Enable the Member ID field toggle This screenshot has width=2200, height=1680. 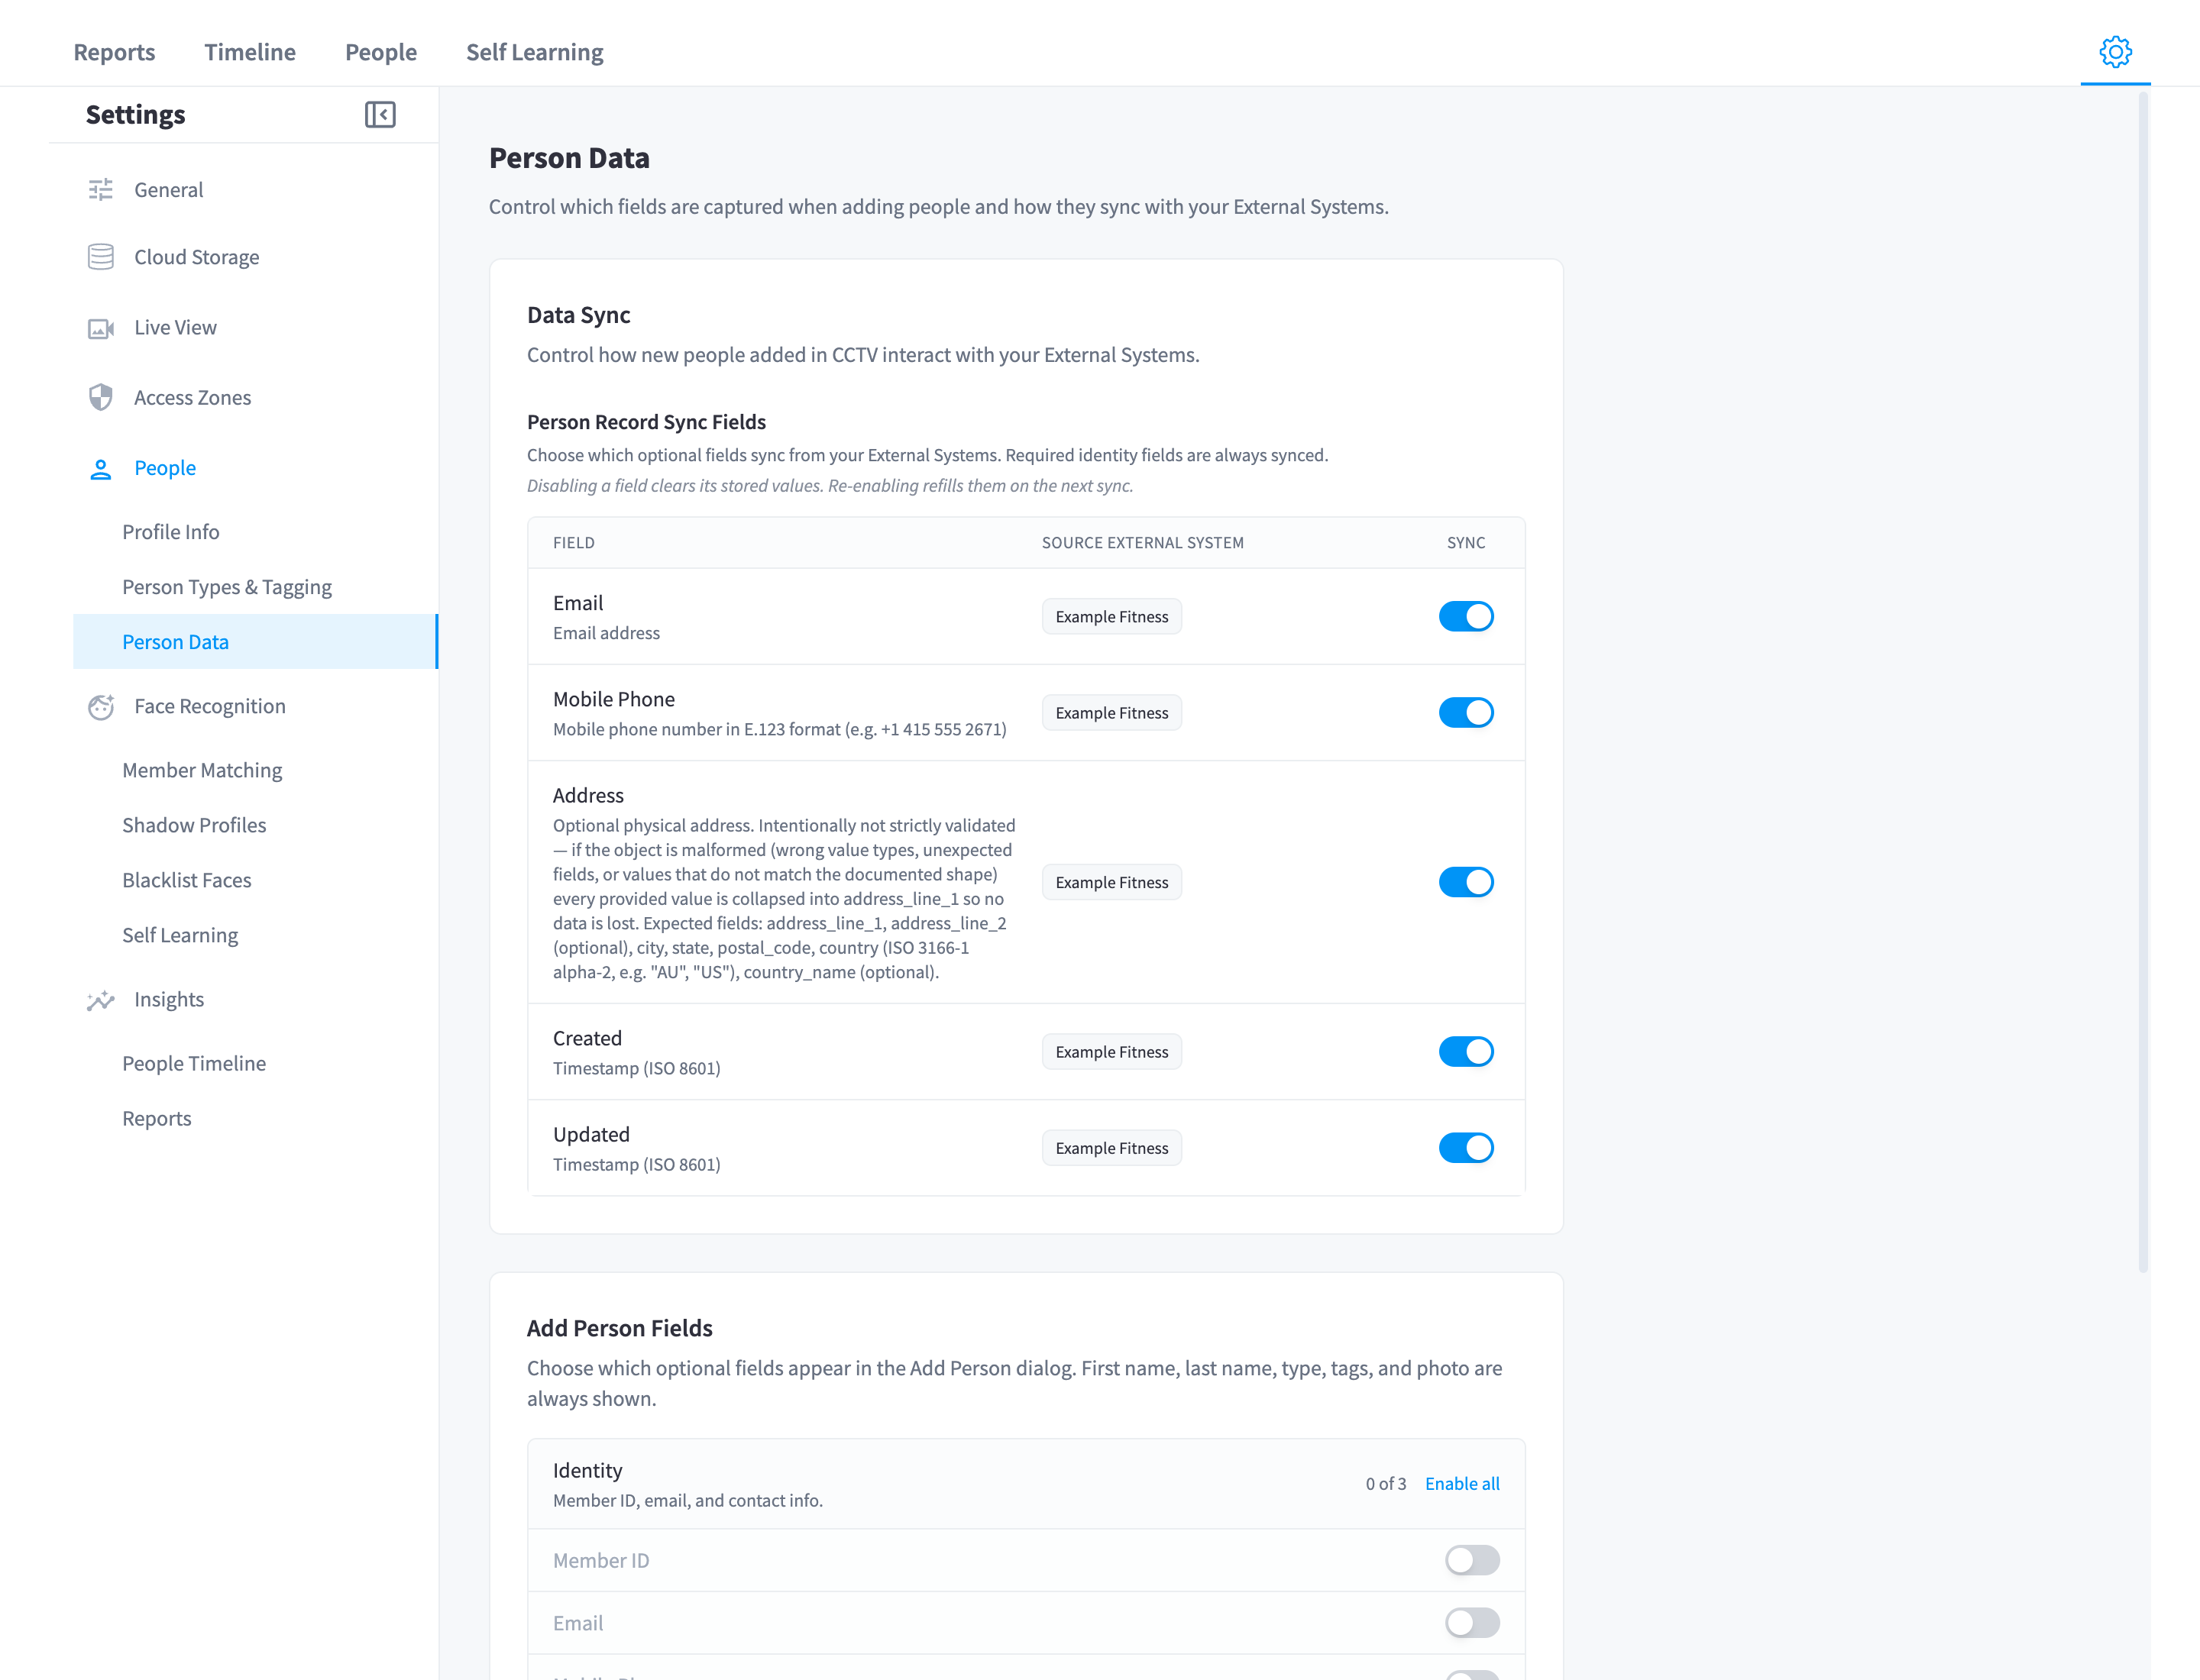(1472, 1560)
